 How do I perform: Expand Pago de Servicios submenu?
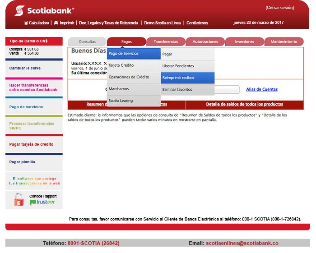pos(134,54)
